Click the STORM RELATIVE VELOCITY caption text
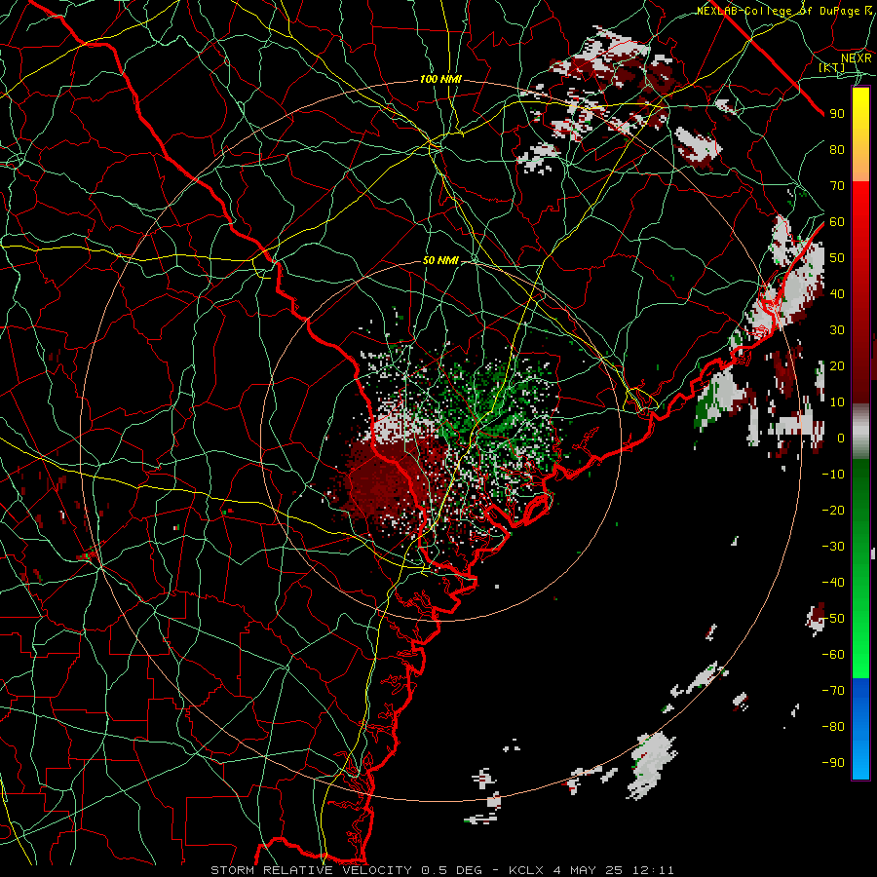 pyautogui.click(x=311, y=870)
